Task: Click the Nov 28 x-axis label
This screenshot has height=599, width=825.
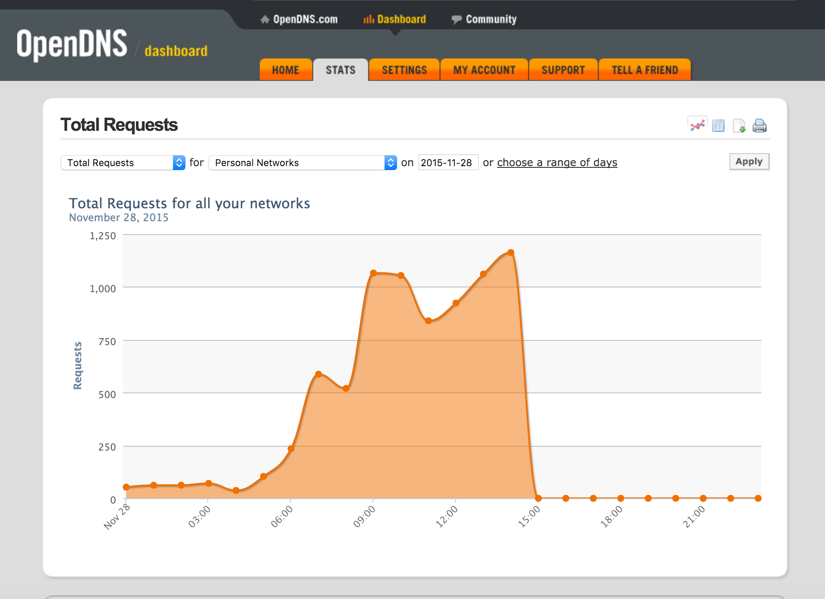Action: pyautogui.click(x=117, y=516)
